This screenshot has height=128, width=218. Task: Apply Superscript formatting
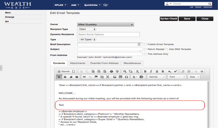(x=175, y=71)
